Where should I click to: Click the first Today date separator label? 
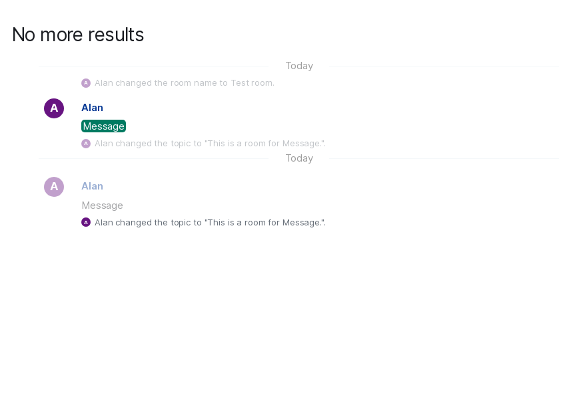point(299,66)
